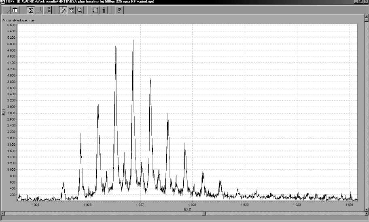369x222 pixels.
Task: Click the window panel icon beside spectrum icon
Action: pyautogui.click(x=15, y=10)
